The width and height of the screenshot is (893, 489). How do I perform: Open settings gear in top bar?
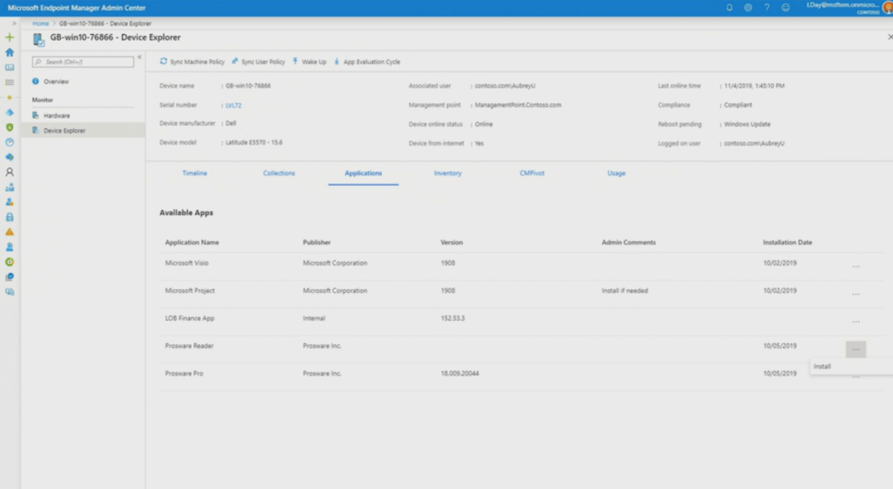(x=747, y=7)
